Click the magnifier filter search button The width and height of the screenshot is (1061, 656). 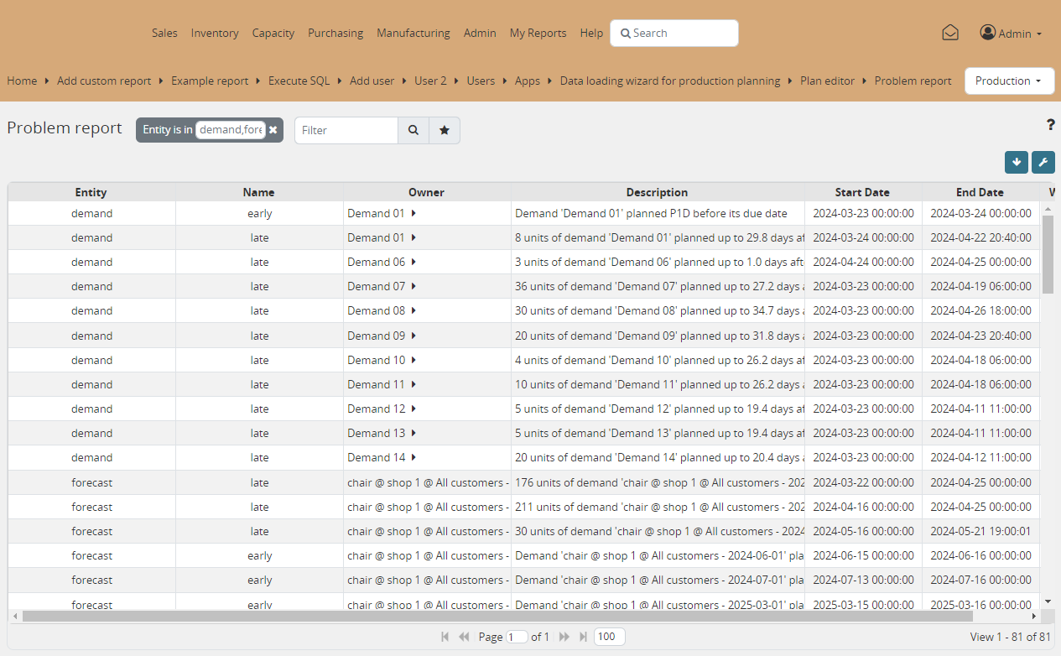(413, 130)
